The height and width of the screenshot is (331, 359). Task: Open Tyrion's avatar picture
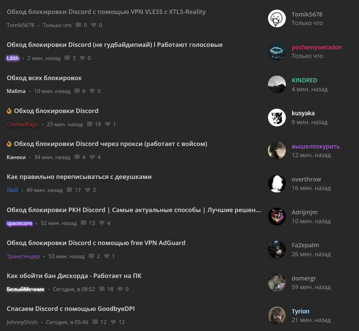pyautogui.click(x=277, y=316)
